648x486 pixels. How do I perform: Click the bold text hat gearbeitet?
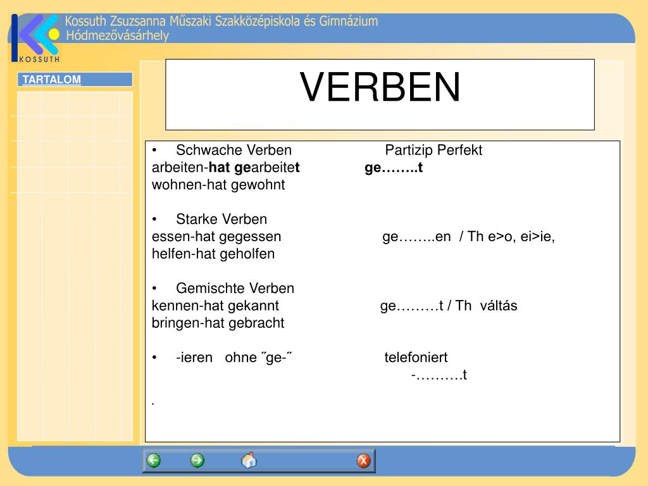(x=254, y=167)
